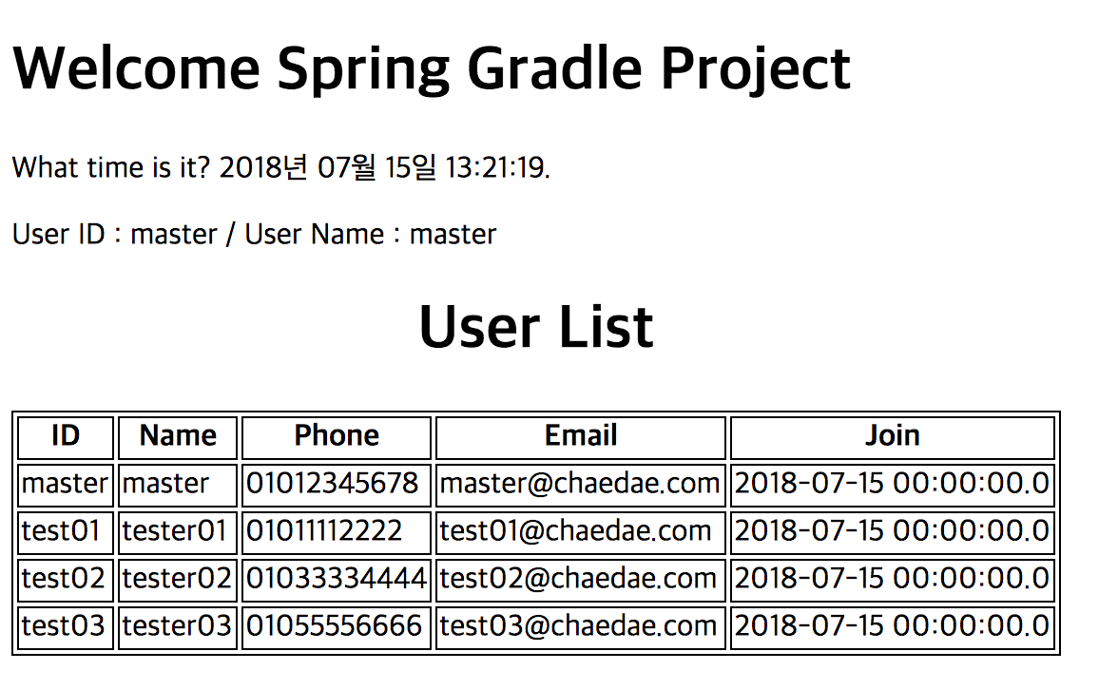Screen dimensions: 1099x690
Task: Click the ID column header
Action: click(66, 436)
